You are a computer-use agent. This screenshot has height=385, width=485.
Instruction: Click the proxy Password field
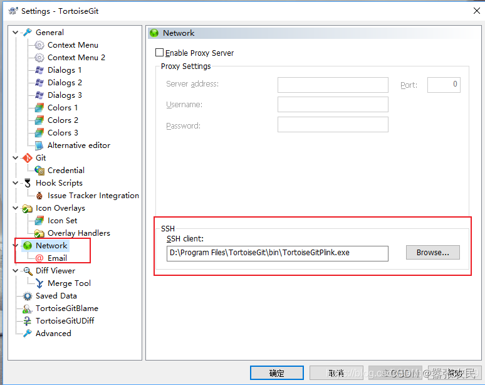pyautogui.click(x=333, y=124)
